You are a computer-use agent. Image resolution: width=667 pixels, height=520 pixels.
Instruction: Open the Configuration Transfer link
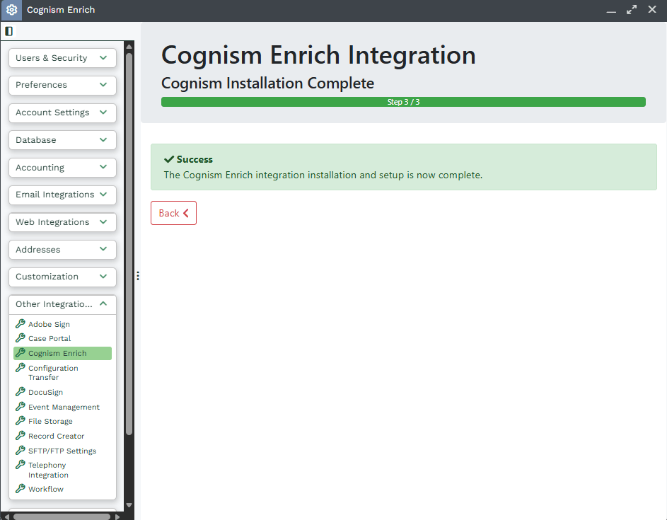tap(53, 373)
